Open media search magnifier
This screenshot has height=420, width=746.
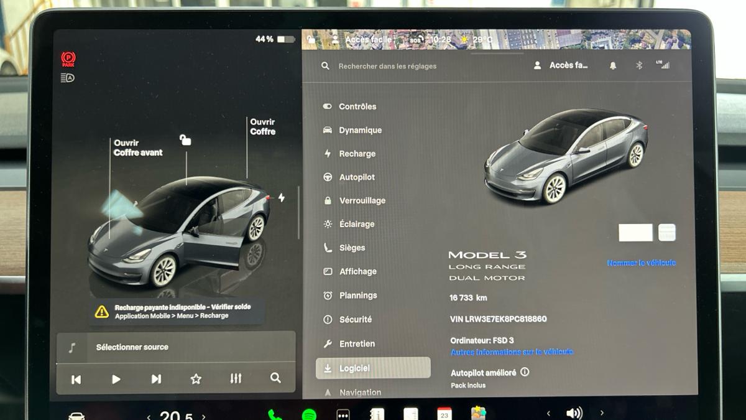[x=275, y=378]
